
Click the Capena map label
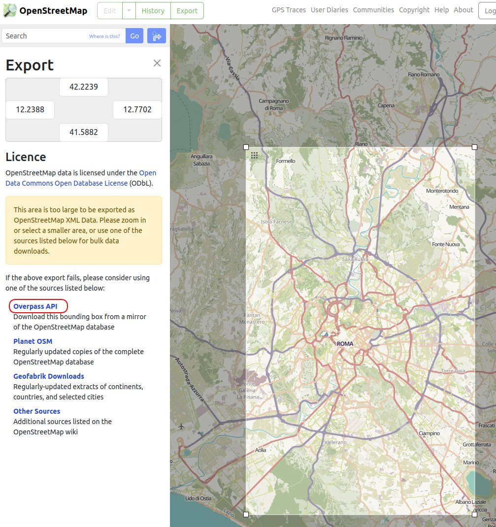(x=386, y=105)
